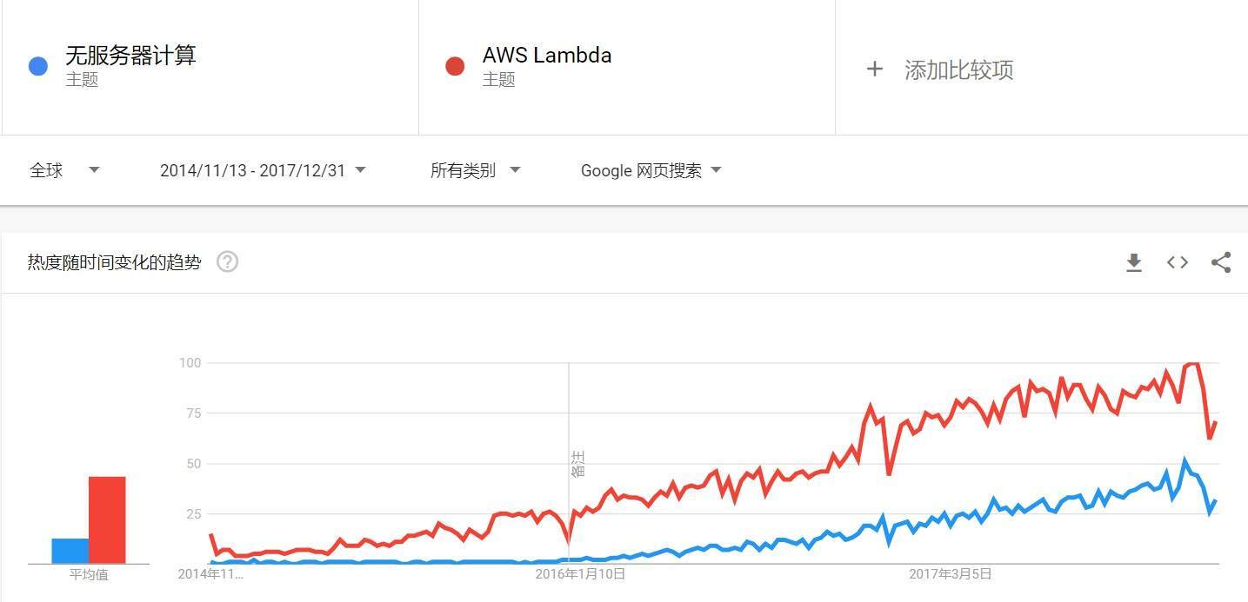Expand the 全球 region dropdown

pyautogui.click(x=64, y=170)
